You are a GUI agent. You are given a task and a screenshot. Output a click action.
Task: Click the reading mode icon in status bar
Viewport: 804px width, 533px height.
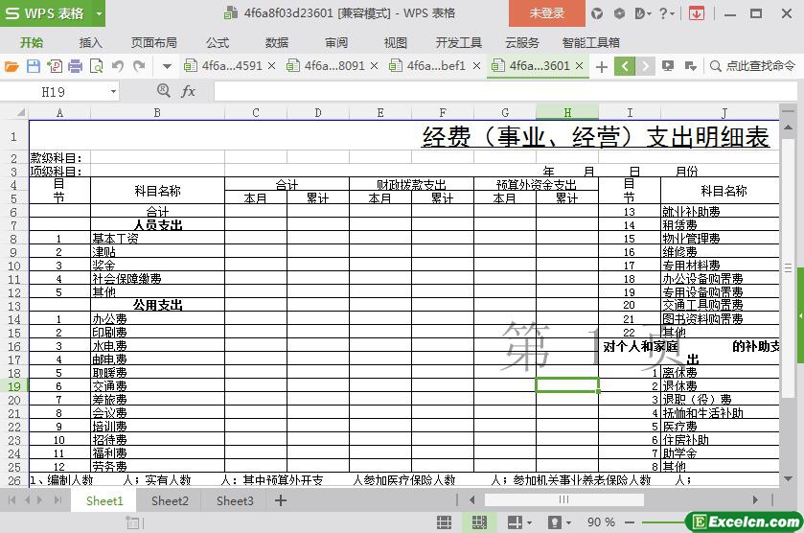515,522
